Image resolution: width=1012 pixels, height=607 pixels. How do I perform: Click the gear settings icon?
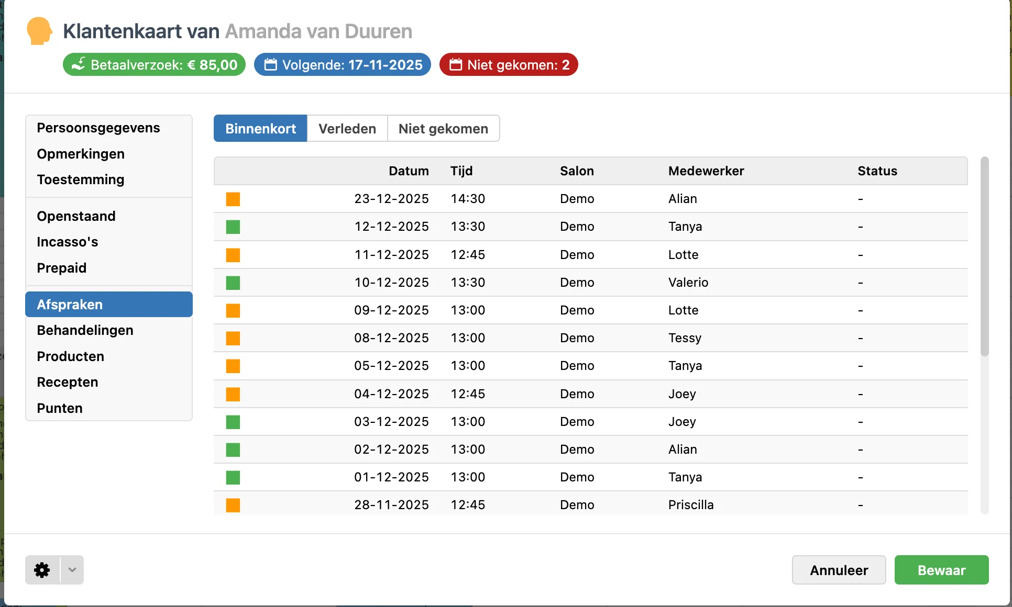pyautogui.click(x=42, y=570)
